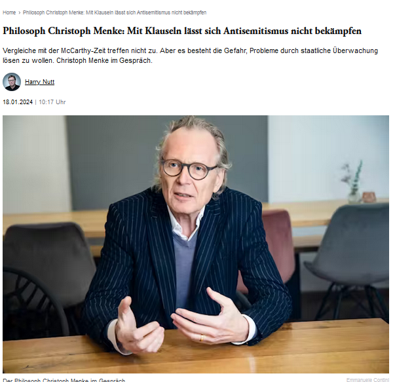The width and height of the screenshot is (395, 382).
Task: Click the publication date 18.01.2024
Action: pyautogui.click(x=18, y=102)
